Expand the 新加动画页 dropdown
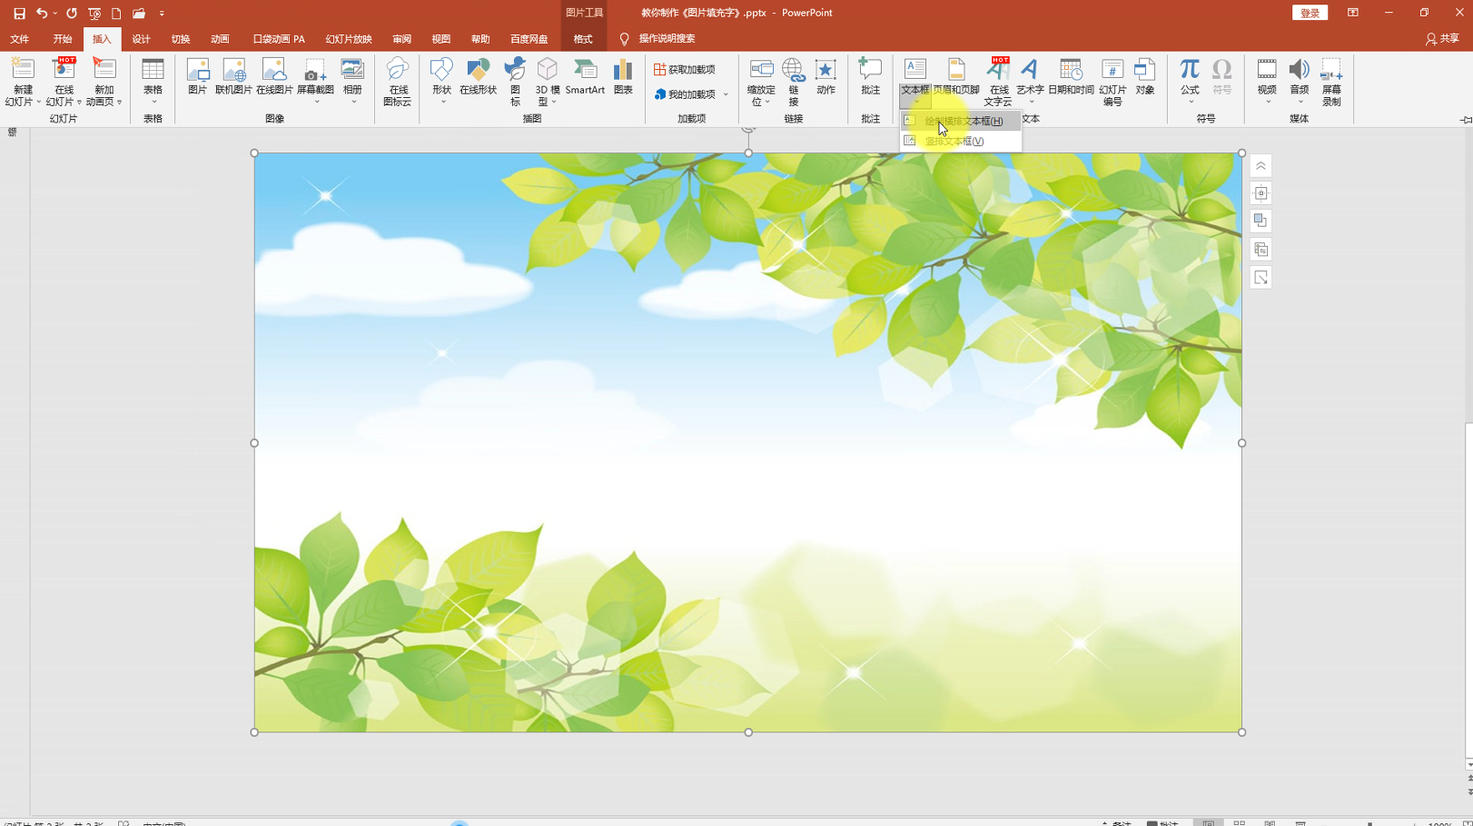 [x=119, y=103]
